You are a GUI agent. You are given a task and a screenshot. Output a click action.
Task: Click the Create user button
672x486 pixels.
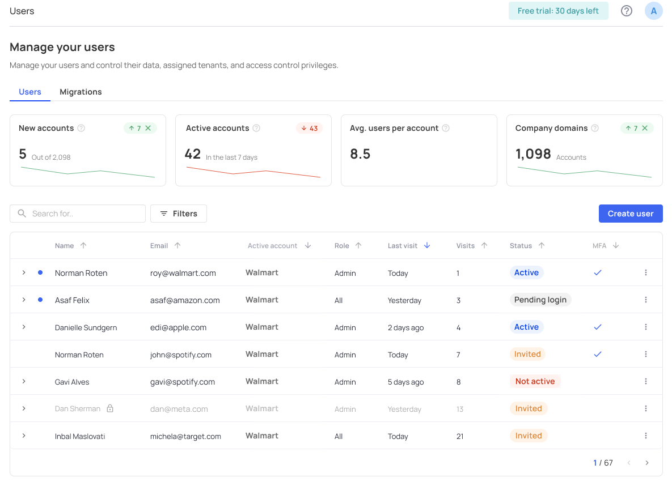click(630, 214)
